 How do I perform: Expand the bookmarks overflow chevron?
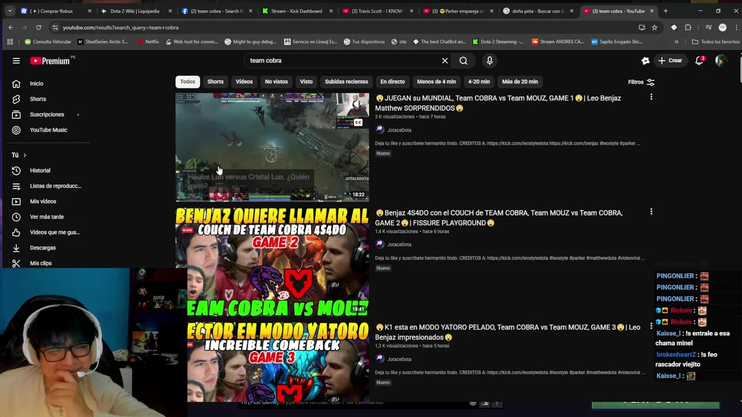(x=676, y=42)
